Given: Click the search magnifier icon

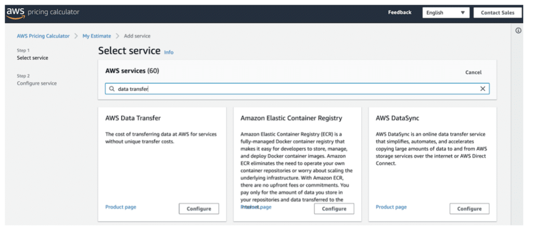Looking at the screenshot, I should coord(111,89).
